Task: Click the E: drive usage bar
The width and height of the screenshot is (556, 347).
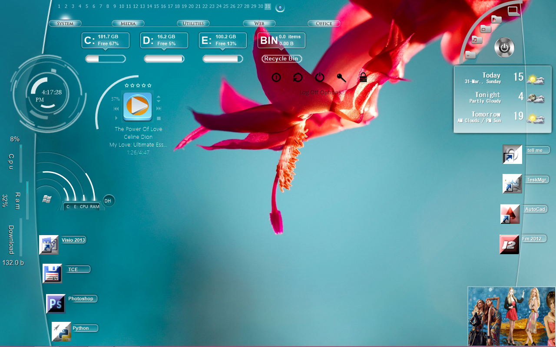Action: (223, 59)
